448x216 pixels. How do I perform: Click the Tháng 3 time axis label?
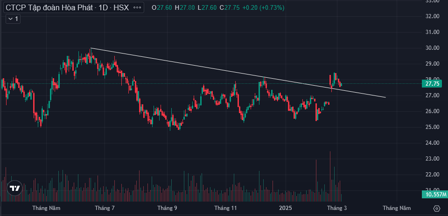coord(337,208)
